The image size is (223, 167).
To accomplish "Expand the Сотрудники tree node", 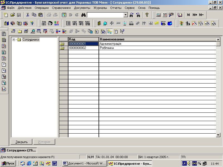I will (x=14, y=40).
